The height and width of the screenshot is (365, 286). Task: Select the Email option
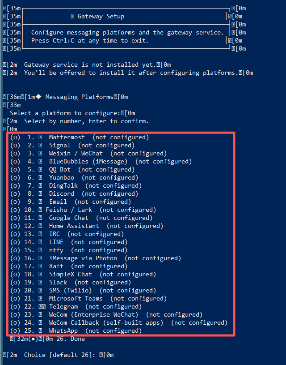coord(71,202)
